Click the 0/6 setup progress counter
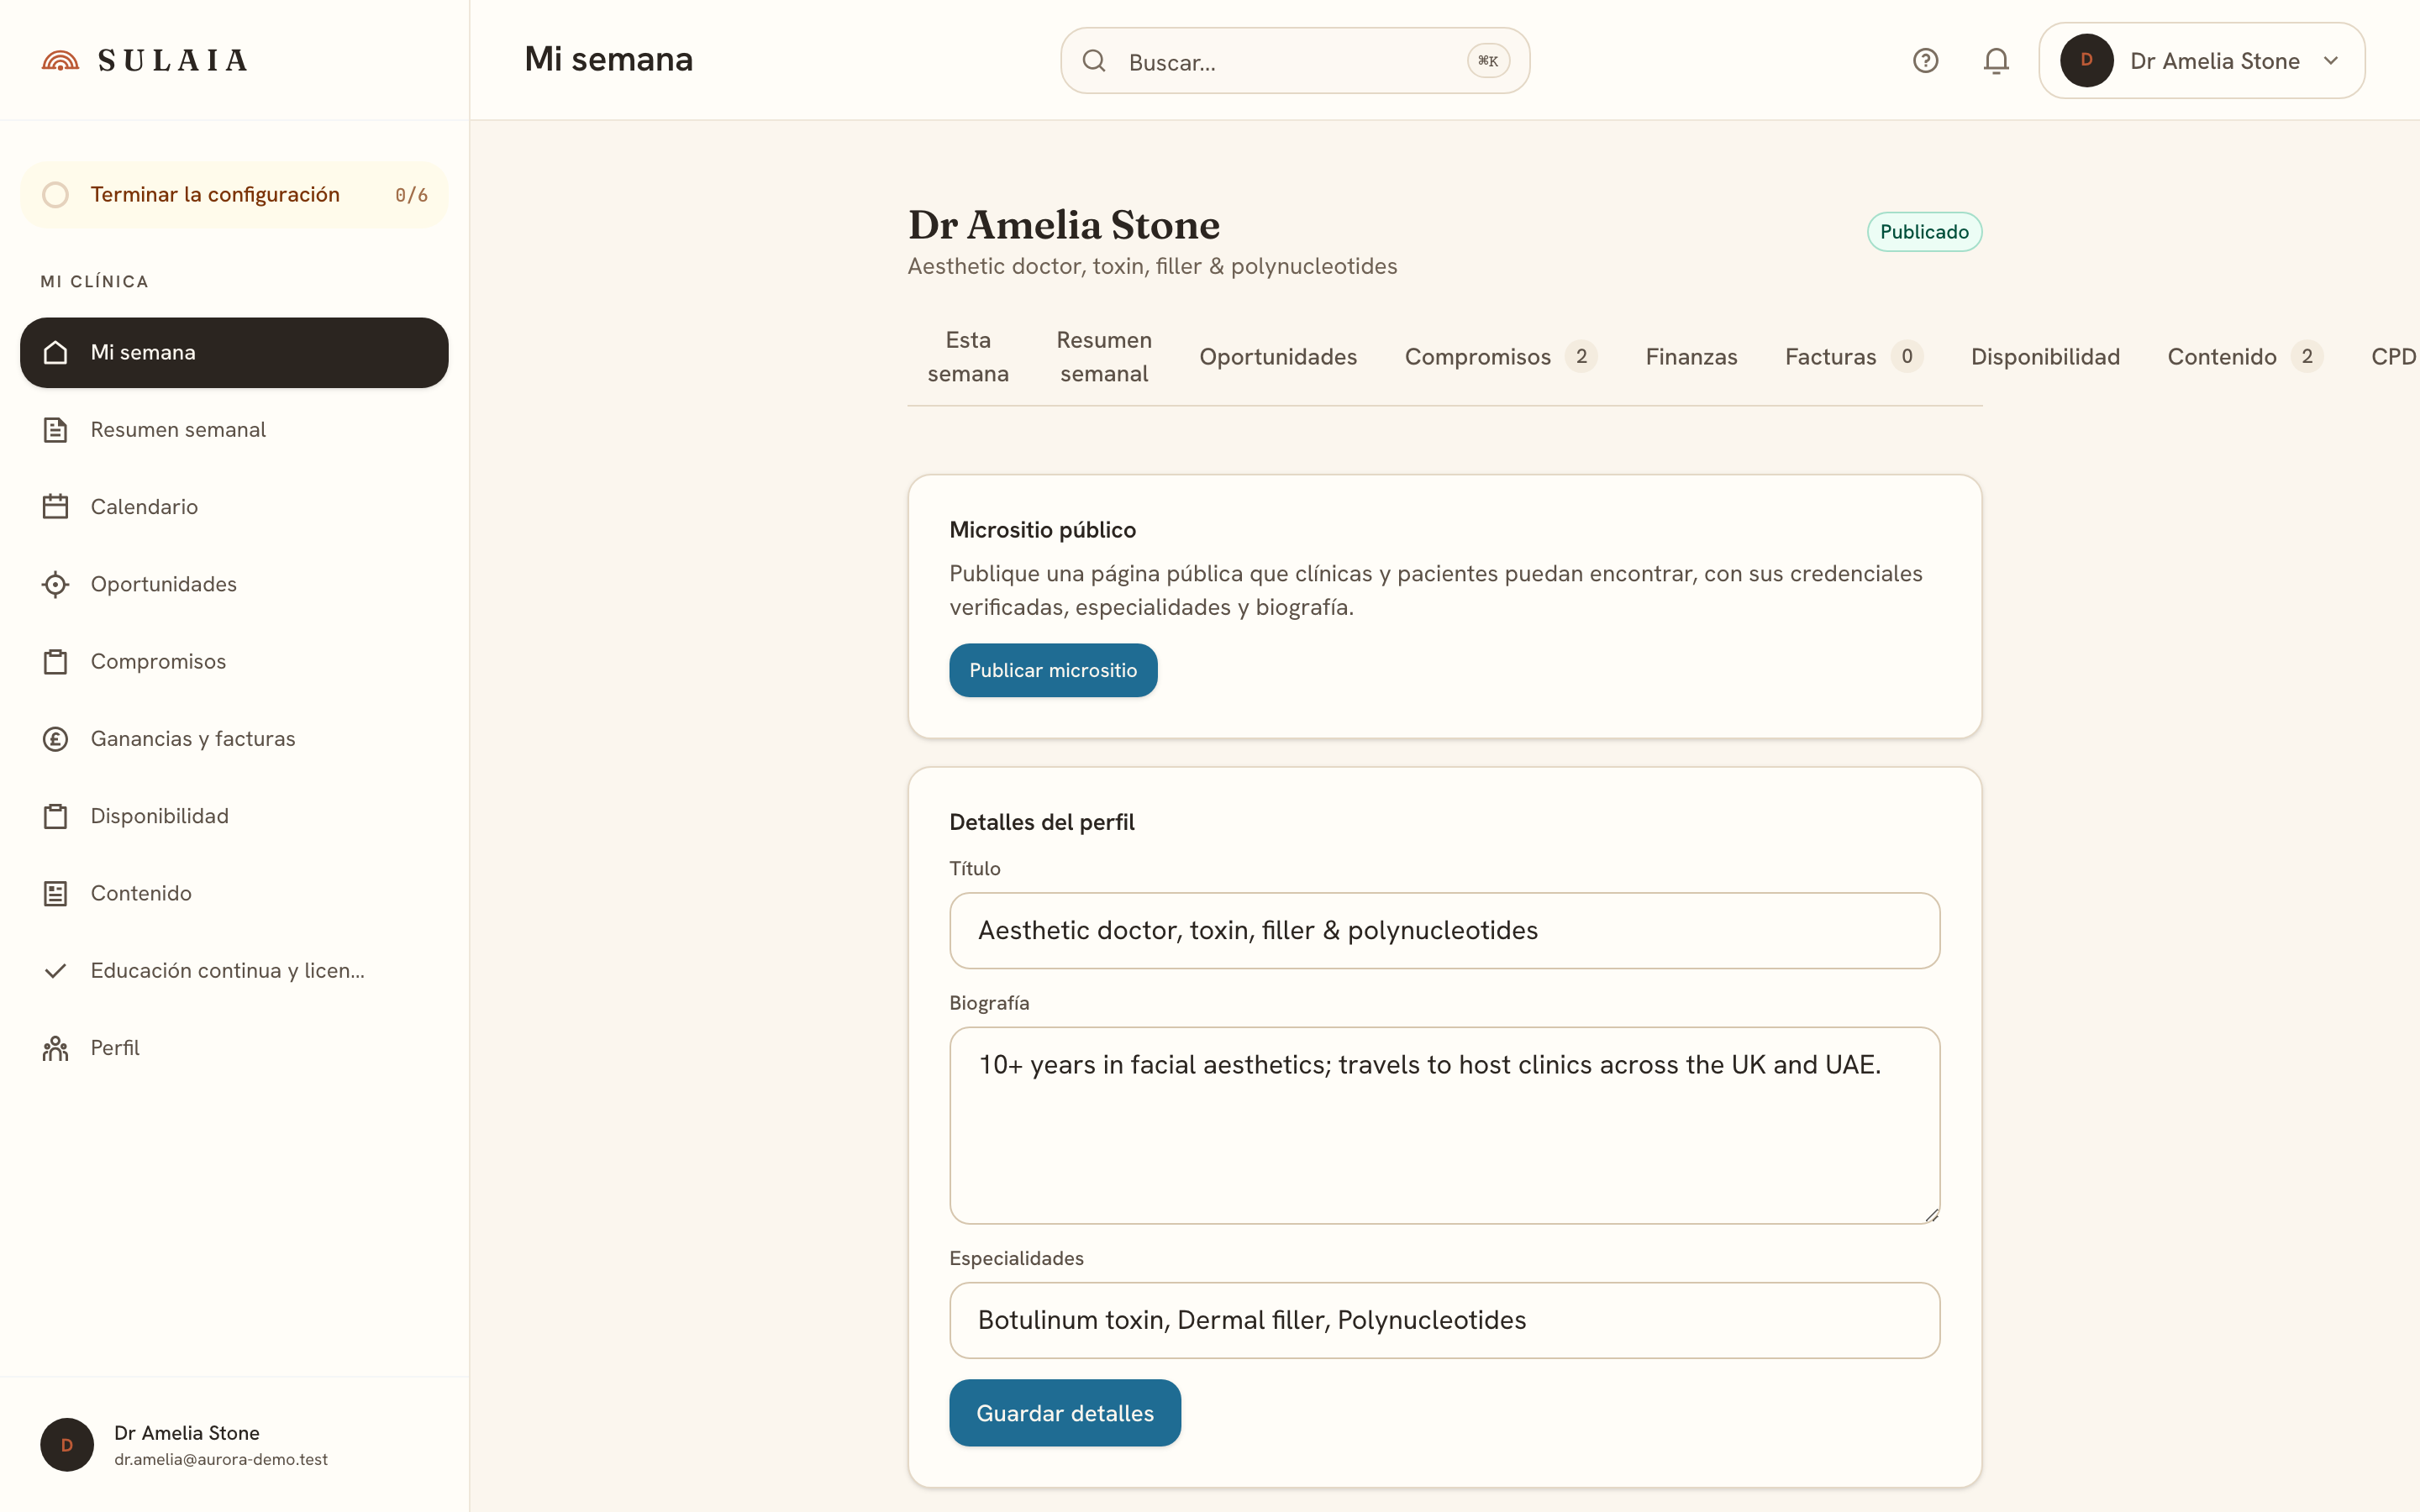 (411, 195)
